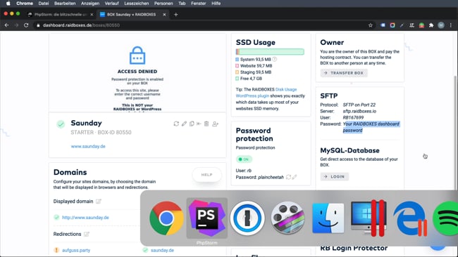Toggle password protection ON switch
Image resolution: width=458 pixels, height=257 pixels.
click(244, 159)
